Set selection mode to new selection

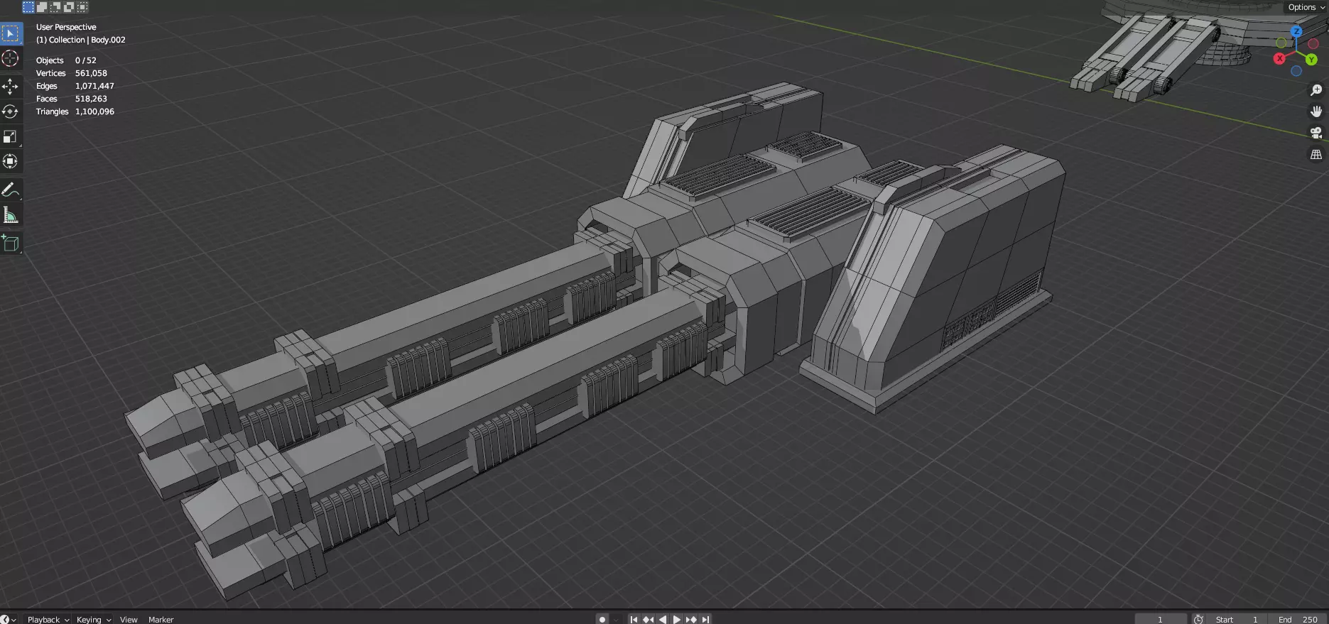(x=28, y=7)
